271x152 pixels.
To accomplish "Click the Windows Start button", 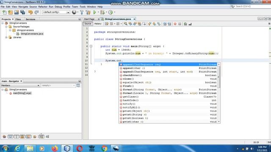I will [6, 148].
